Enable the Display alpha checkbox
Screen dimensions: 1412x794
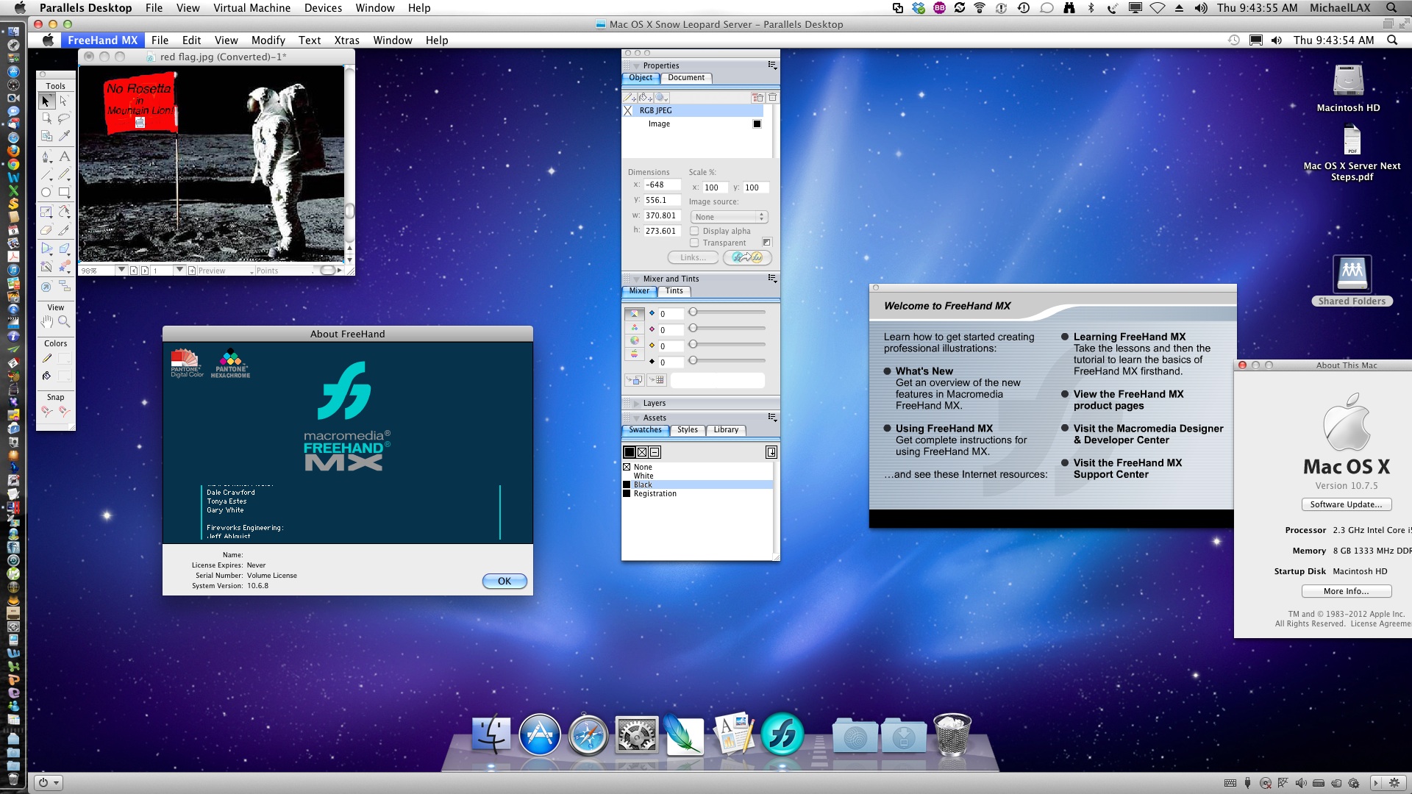click(x=694, y=231)
